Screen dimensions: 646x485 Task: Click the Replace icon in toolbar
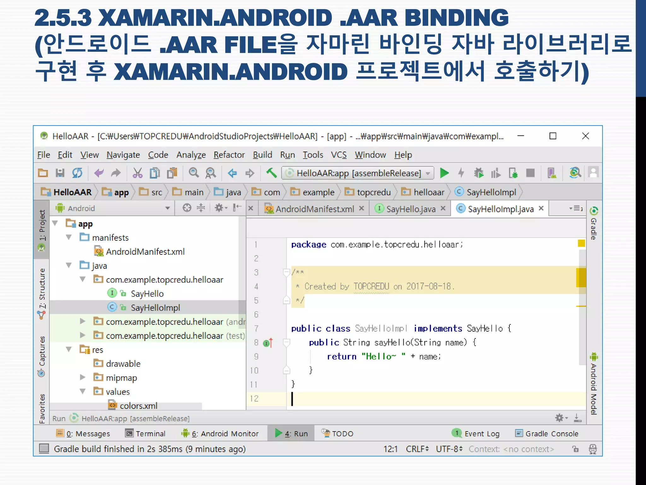211,173
